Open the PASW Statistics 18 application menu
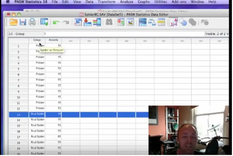233x156 pixels. coord(31,2)
